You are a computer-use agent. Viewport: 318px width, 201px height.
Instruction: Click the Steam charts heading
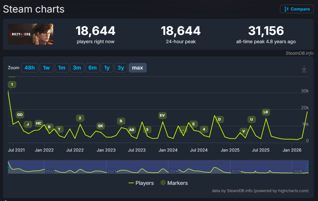click(x=34, y=9)
